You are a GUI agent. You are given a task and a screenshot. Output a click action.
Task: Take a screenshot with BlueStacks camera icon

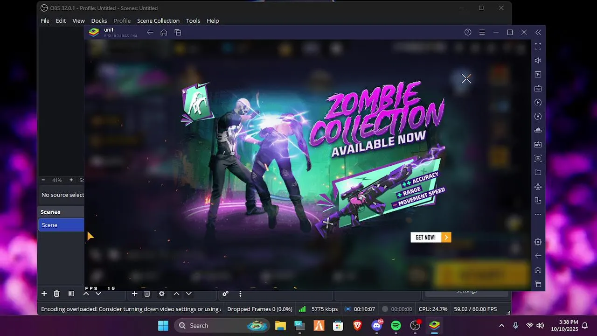click(x=538, y=158)
